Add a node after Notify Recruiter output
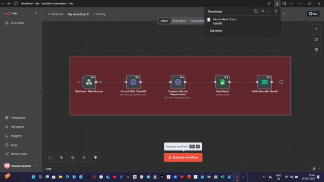 click(x=281, y=82)
